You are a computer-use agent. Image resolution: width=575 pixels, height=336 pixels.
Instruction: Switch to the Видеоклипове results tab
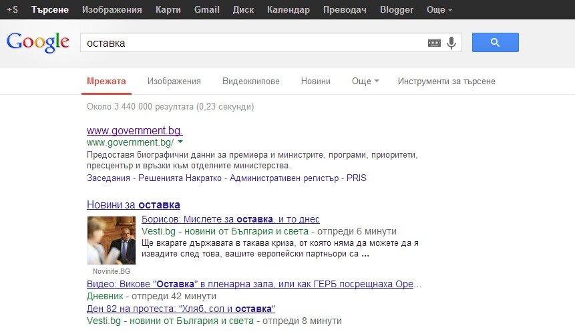[251, 81]
